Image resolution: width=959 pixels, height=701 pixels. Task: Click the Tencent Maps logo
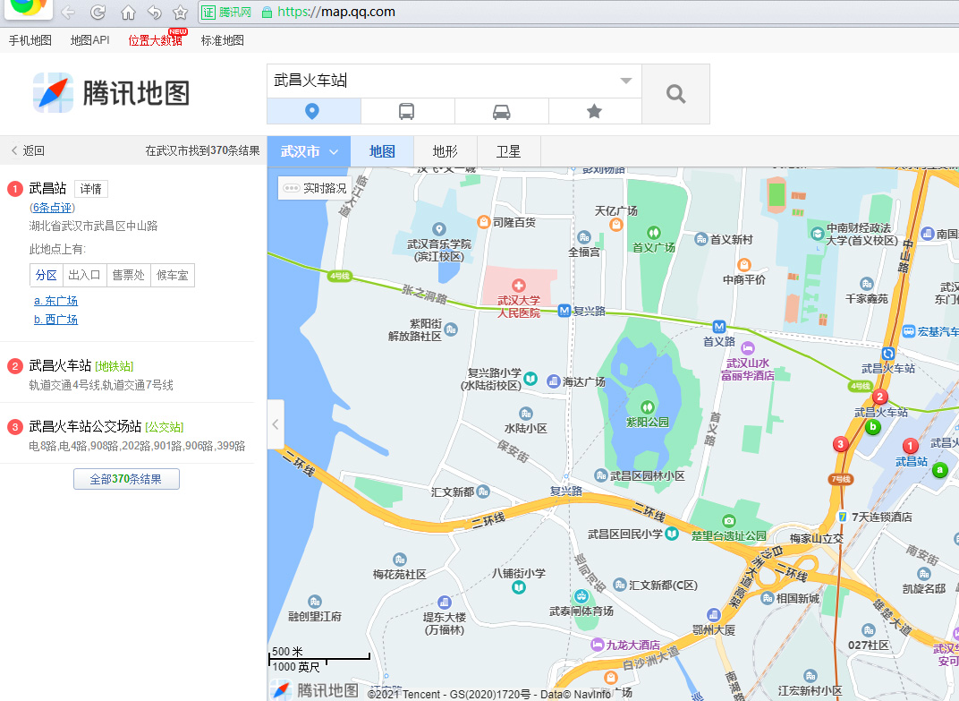(111, 93)
